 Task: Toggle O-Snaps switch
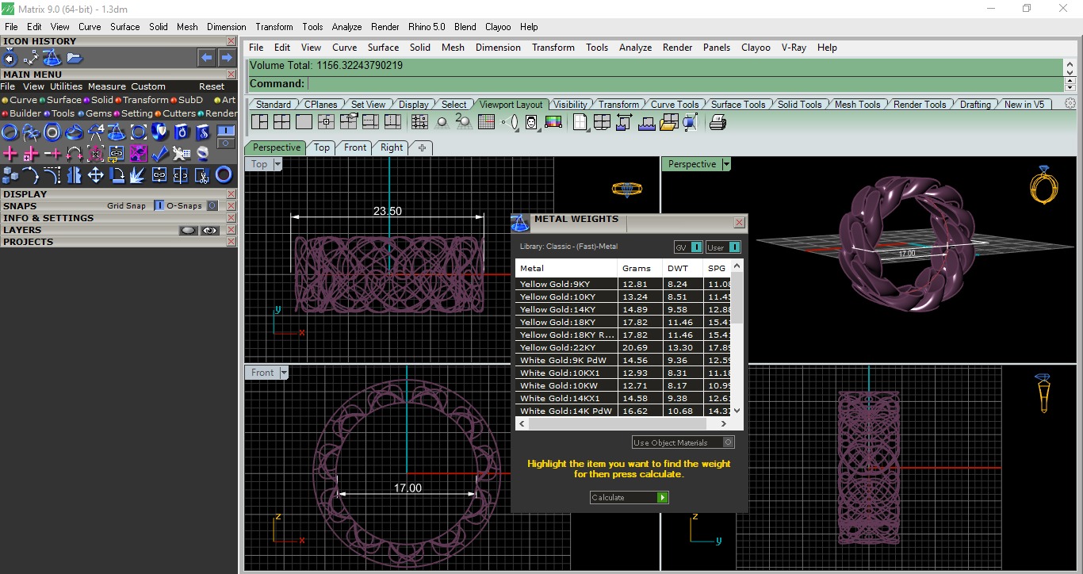[212, 206]
